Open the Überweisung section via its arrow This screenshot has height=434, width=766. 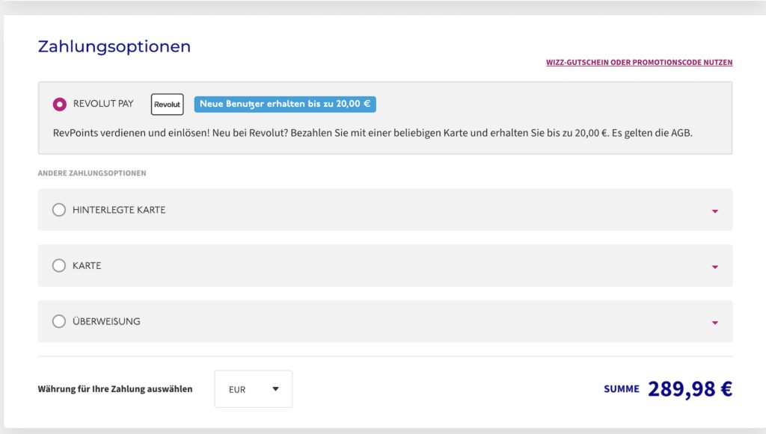714,323
